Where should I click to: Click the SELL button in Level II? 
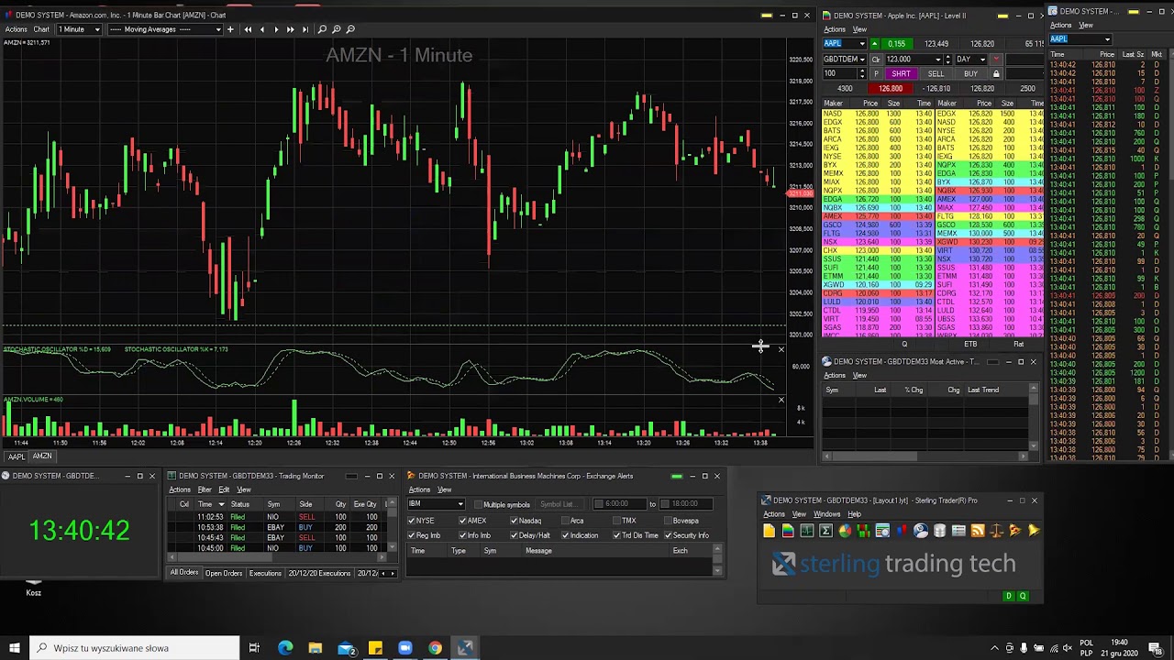tap(936, 73)
